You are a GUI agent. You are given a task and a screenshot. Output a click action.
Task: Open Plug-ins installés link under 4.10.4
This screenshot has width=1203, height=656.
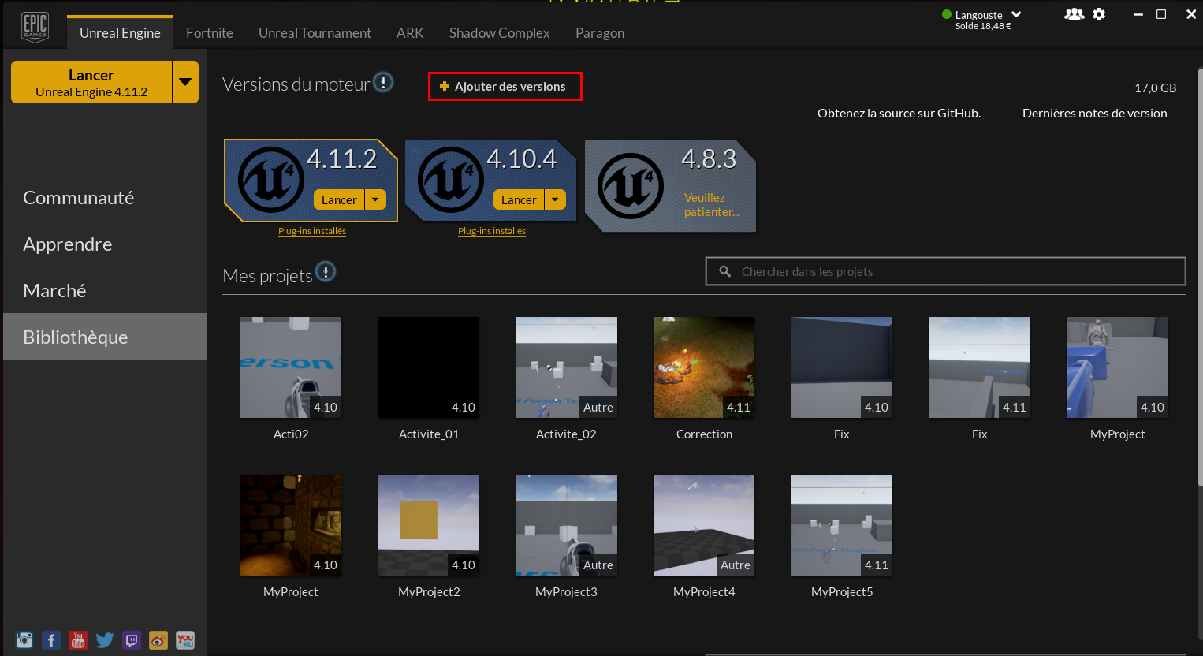coord(492,231)
